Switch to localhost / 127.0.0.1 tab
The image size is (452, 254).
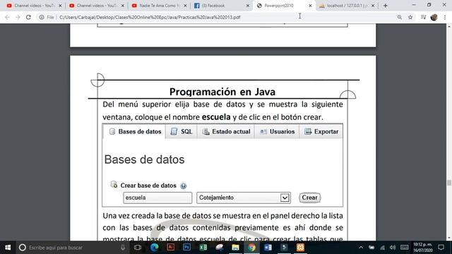(x=347, y=6)
